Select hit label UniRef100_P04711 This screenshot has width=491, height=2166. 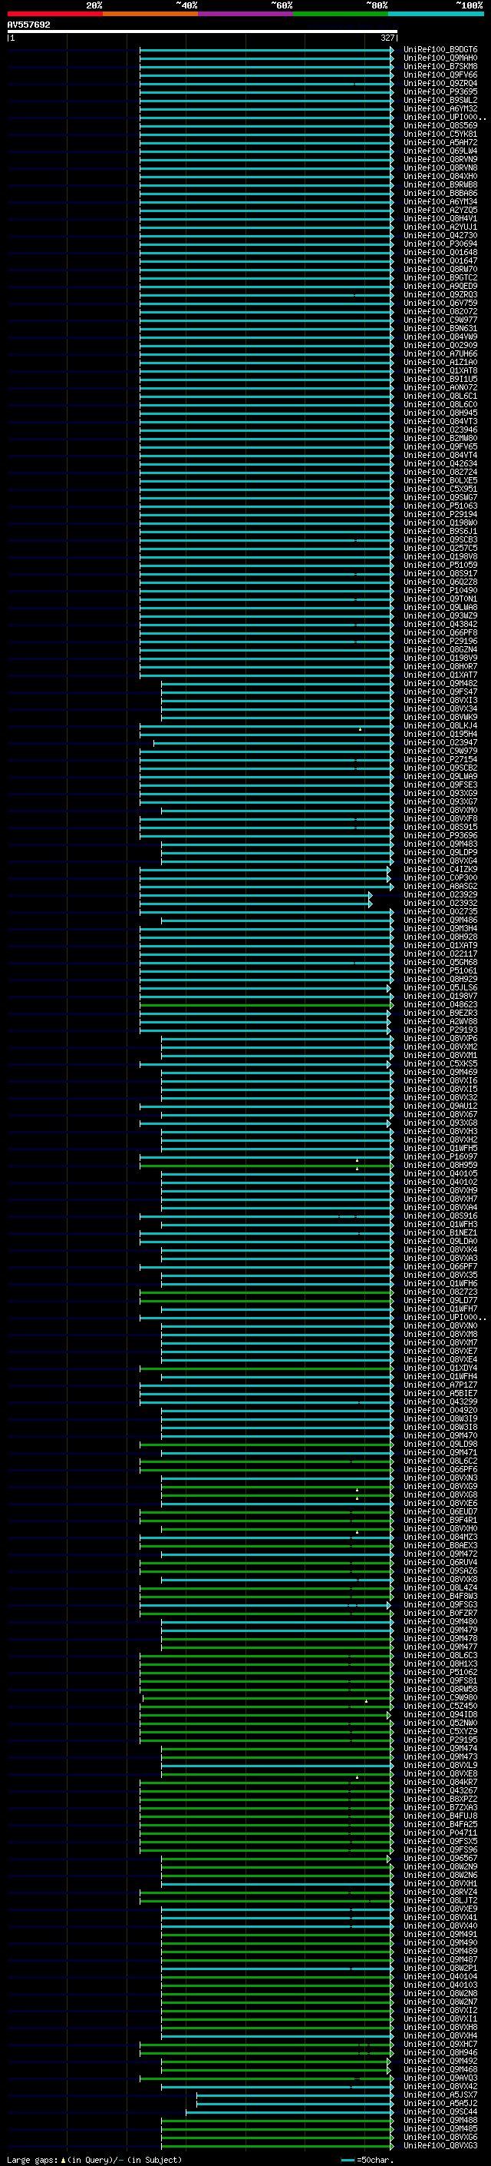(440, 1833)
